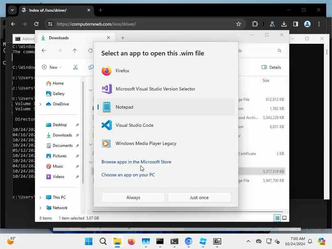Image resolution: width=332 pixels, height=249 pixels.
Task: Open Chrome tab search dropdown
Action: [x=12, y=10]
